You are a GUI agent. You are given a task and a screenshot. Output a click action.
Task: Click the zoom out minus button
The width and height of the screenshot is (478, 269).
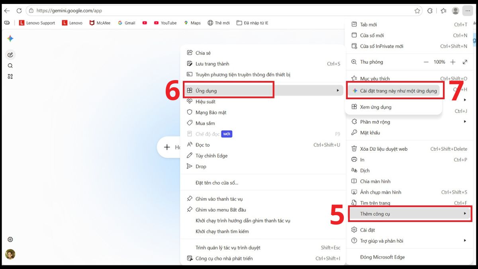pyautogui.click(x=426, y=62)
